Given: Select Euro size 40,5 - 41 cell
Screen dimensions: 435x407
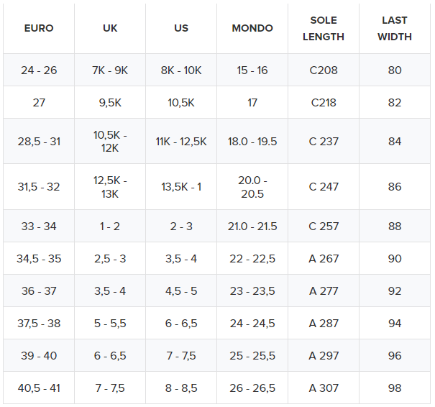Looking at the screenshot, I should coord(39,388).
